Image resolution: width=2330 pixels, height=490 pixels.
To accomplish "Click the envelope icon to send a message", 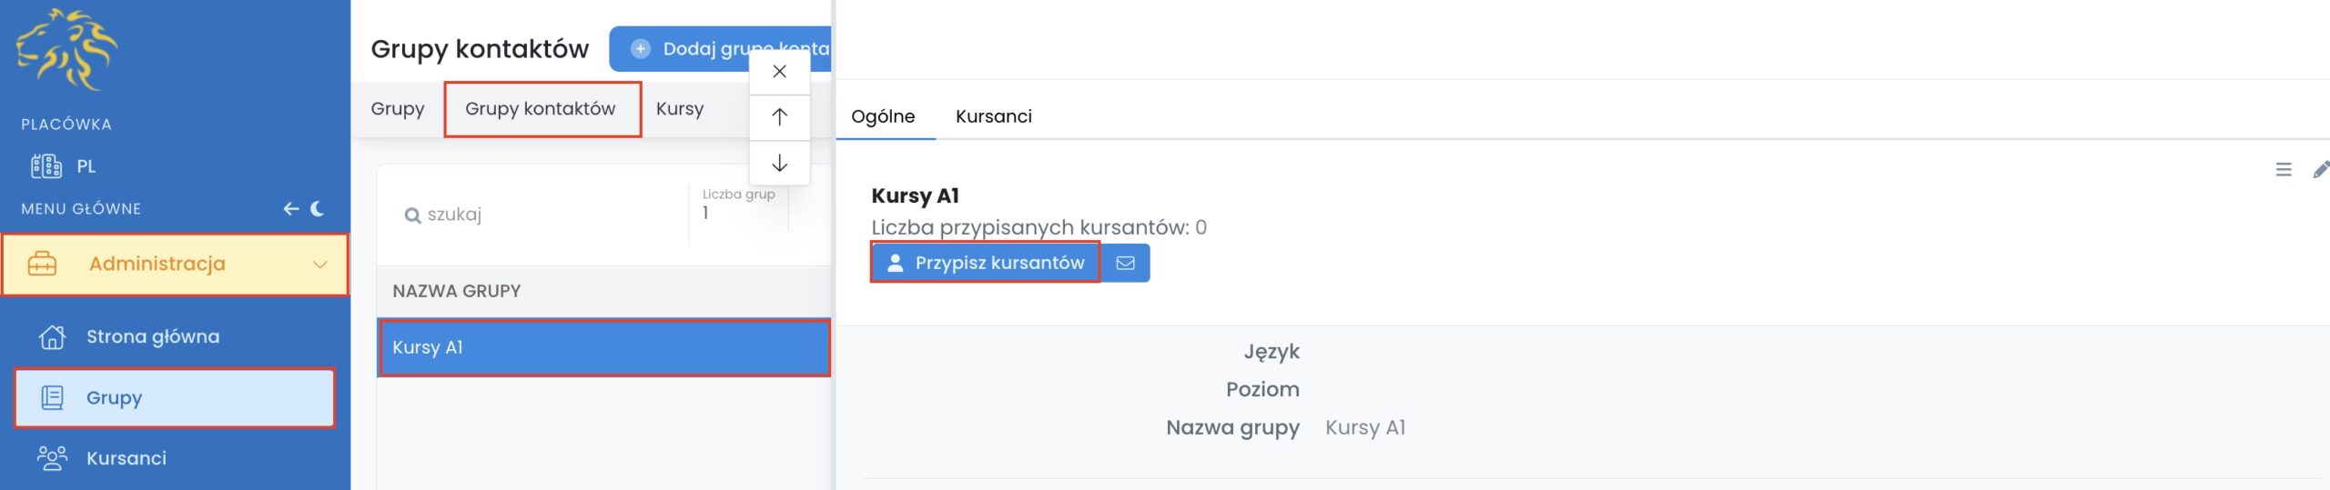I will [1126, 263].
